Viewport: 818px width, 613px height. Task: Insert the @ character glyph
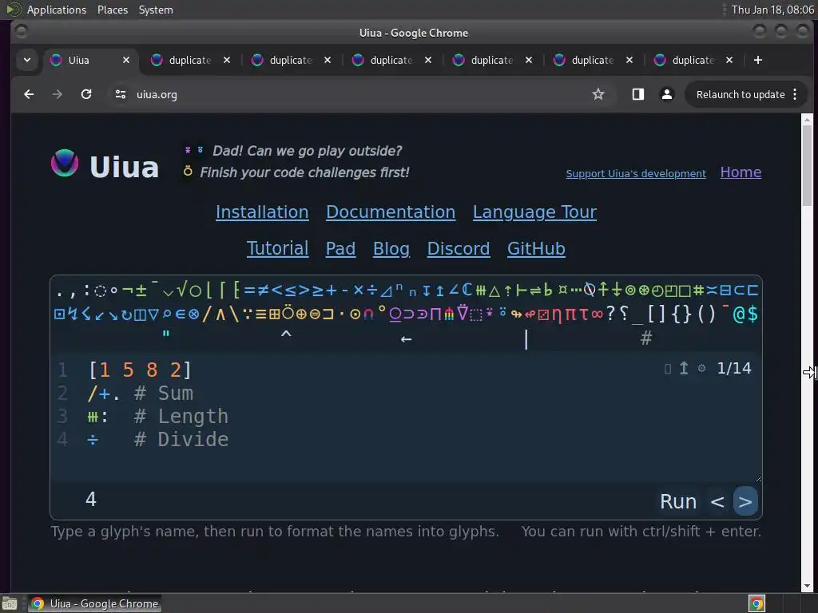739,314
